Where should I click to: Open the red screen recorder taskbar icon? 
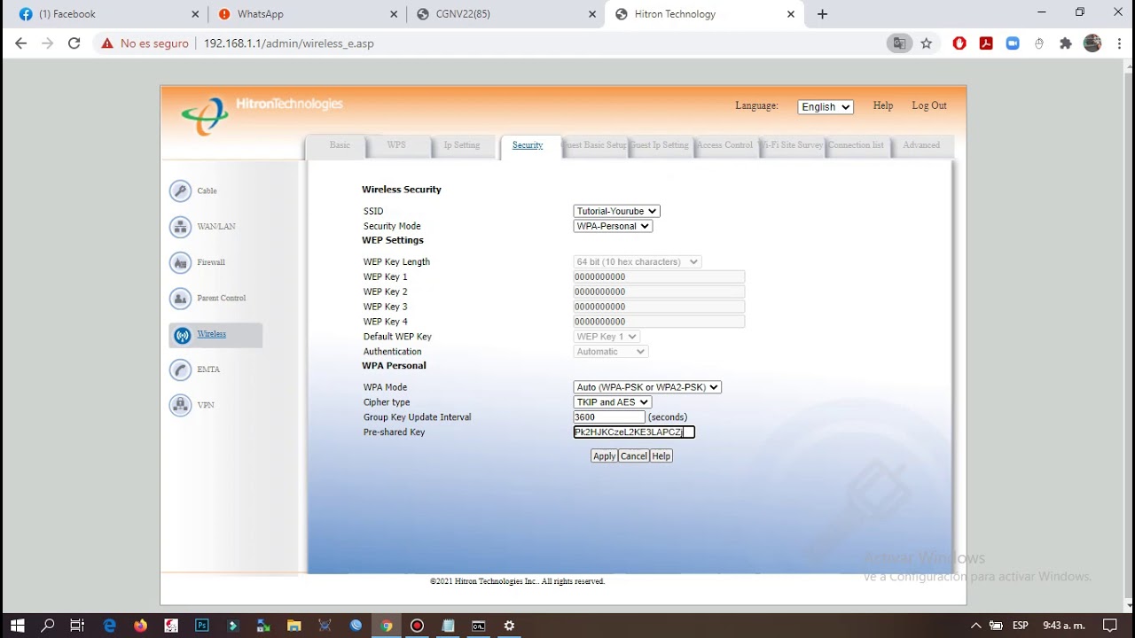[x=417, y=626]
